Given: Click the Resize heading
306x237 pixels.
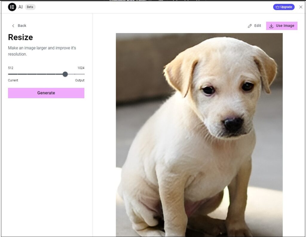Looking at the screenshot, I should pyautogui.click(x=20, y=37).
